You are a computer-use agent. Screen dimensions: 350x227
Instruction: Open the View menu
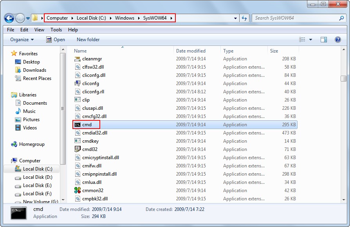point(39,30)
